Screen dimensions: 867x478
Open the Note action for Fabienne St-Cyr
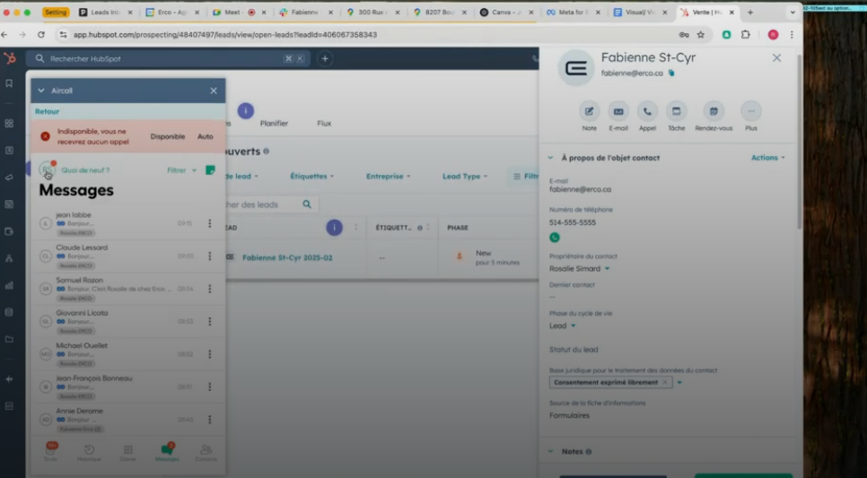point(589,111)
